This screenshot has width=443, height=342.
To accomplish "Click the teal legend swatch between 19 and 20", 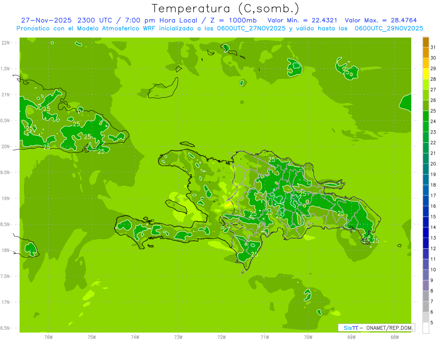I will tap(426, 169).
